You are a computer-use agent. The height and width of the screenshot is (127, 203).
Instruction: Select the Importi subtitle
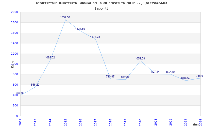pyautogui.click(x=101, y=9)
